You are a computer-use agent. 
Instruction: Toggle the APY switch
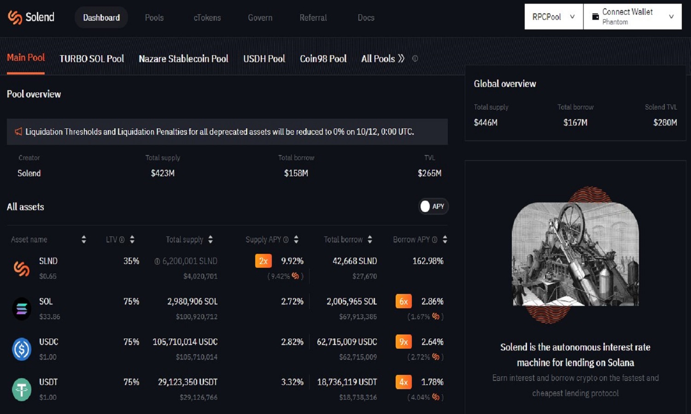pyautogui.click(x=433, y=207)
